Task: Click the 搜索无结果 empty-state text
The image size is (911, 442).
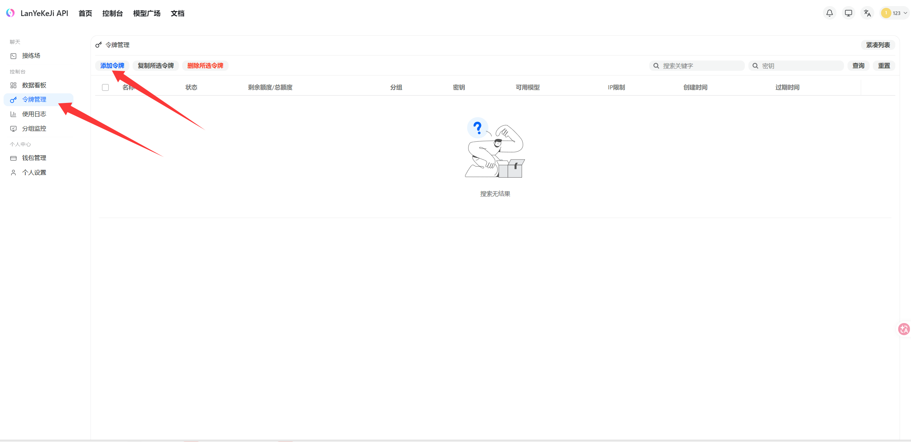Action: point(495,194)
